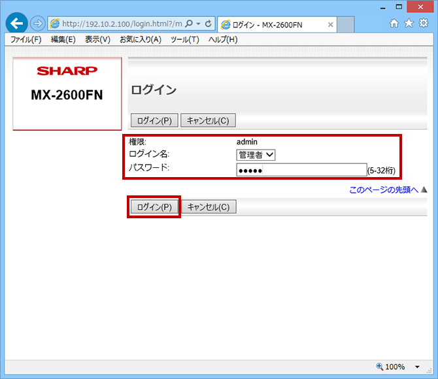The width and height of the screenshot is (438, 379).
Task: Open Favorites star icon
Action: coord(409,24)
